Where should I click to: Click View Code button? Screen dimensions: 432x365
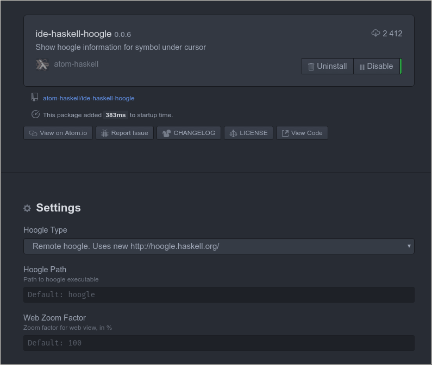click(302, 133)
